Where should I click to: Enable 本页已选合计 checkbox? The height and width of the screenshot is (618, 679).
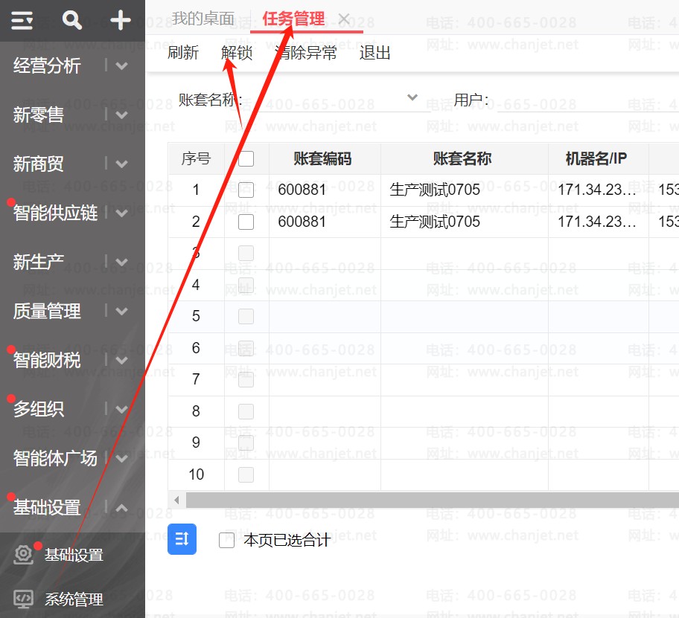pos(227,541)
